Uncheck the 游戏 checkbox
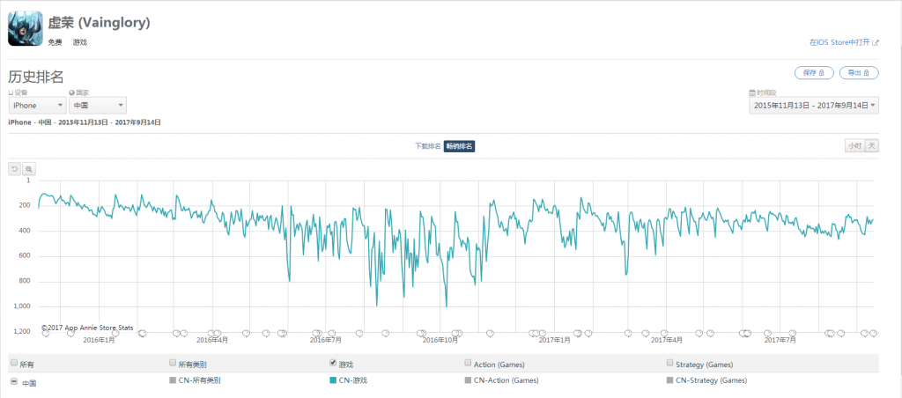The image size is (902, 398). point(332,363)
